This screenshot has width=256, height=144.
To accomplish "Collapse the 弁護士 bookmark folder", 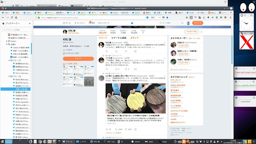I will (7, 44).
